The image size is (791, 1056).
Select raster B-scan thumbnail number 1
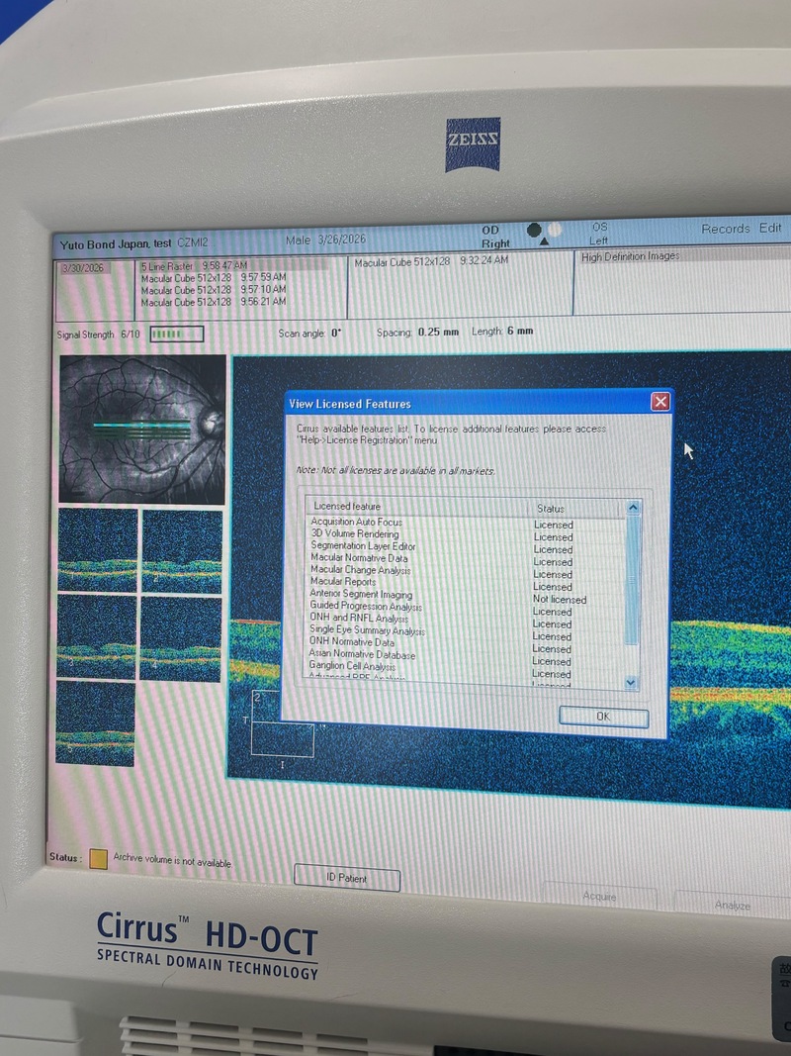click(x=97, y=549)
